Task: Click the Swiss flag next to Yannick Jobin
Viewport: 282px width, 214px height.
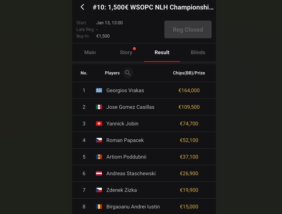Action: 98,123
